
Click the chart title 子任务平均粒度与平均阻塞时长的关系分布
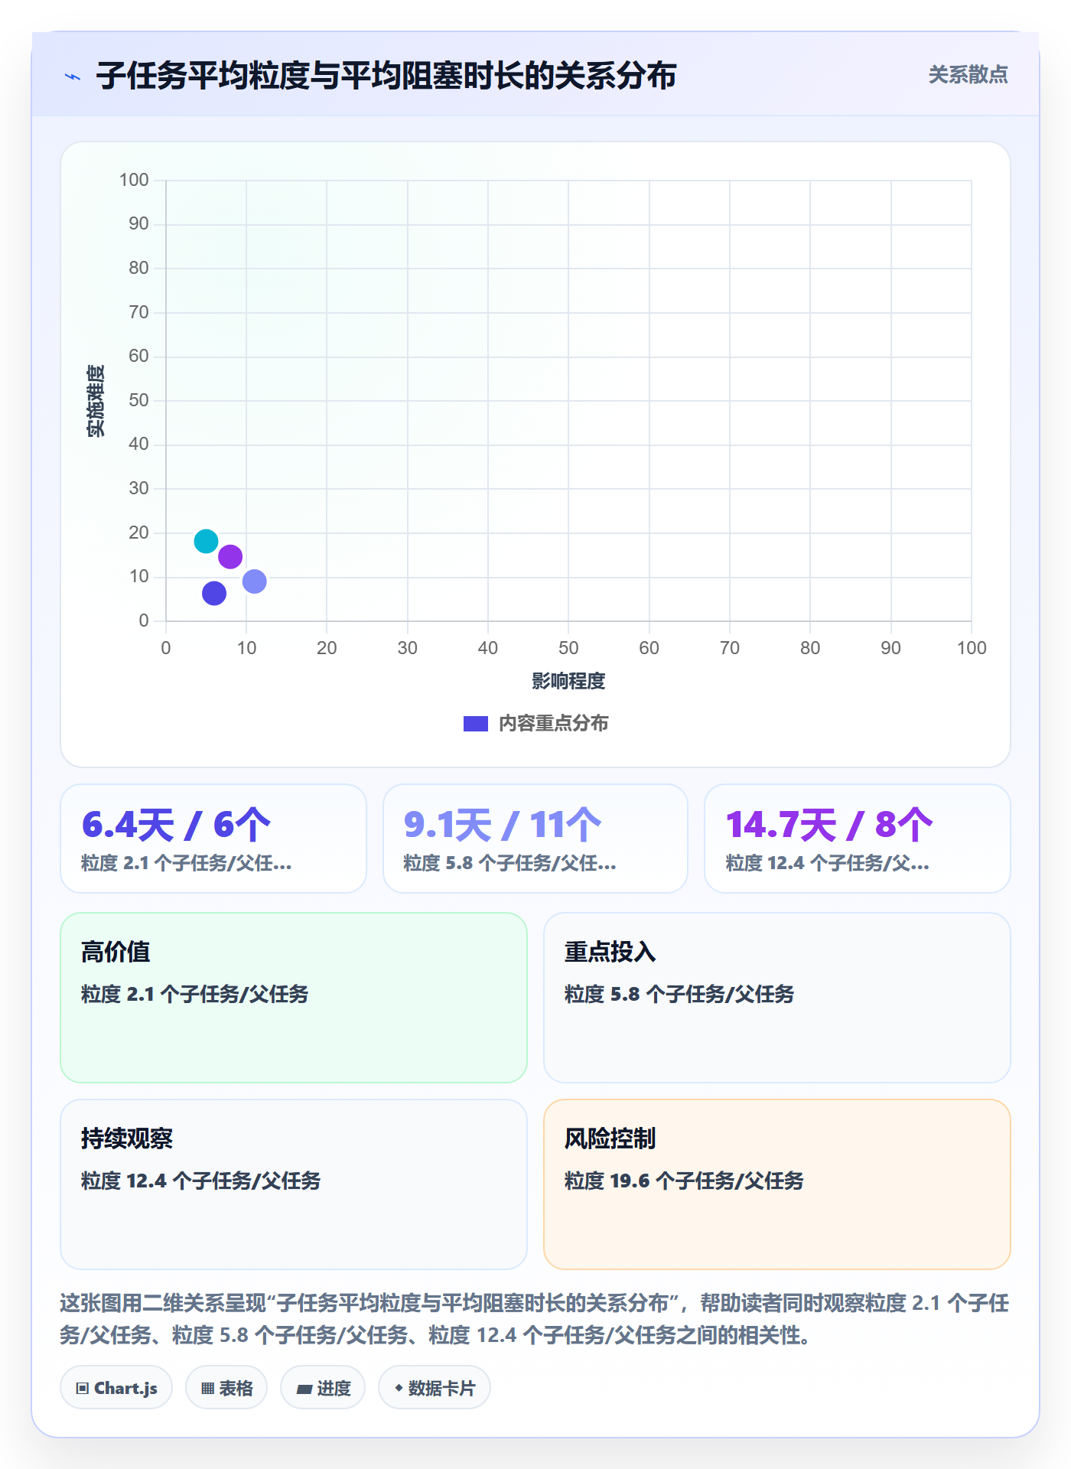386,76
